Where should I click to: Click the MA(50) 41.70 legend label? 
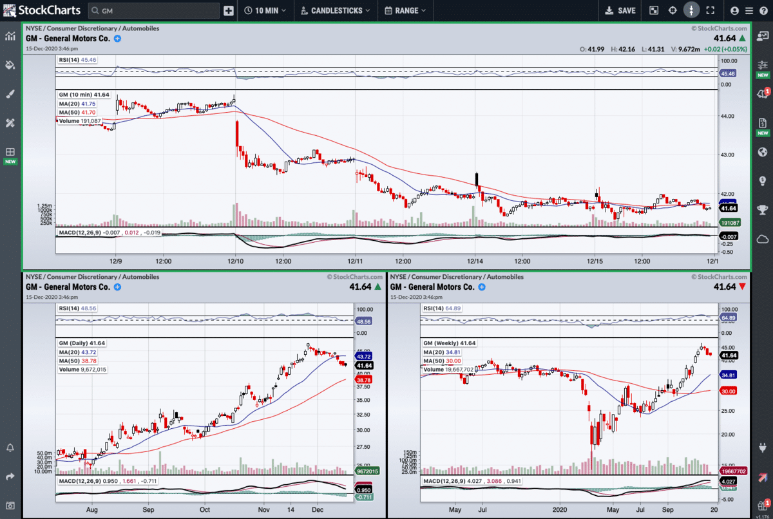77,112
